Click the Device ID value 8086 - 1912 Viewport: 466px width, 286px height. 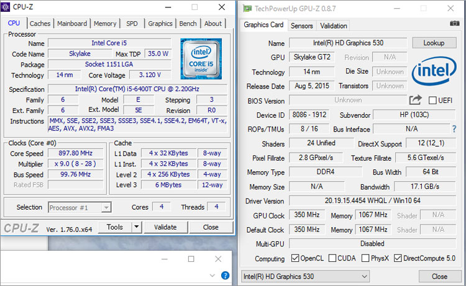[x=309, y=115]
